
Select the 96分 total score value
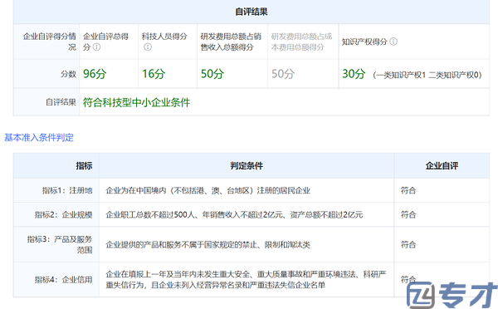[95, 74]
